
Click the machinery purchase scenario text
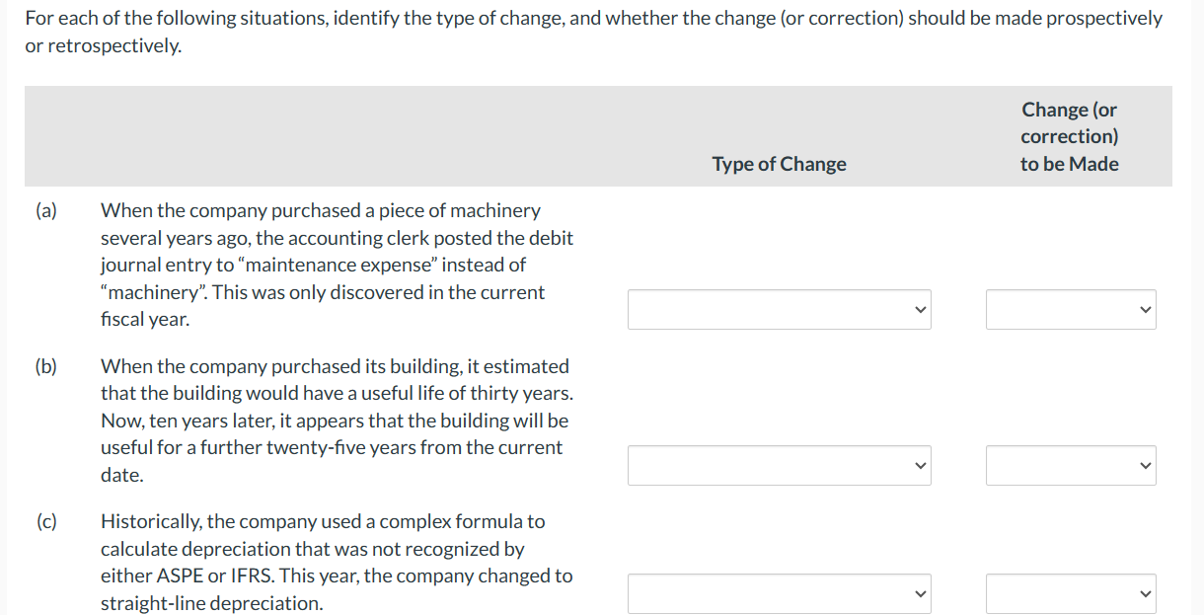[x=336, y=264]
